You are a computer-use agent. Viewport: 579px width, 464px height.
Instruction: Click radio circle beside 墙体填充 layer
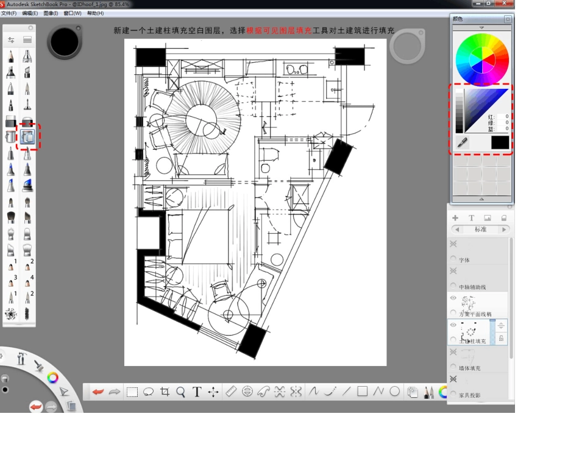point(453,367)
